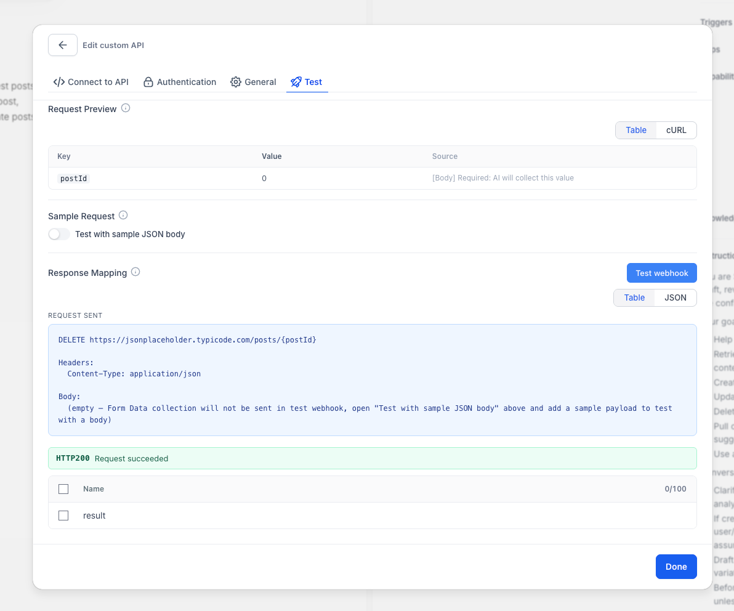Click the DELETE request URL text
734x611 pixels.
[187, 340]
